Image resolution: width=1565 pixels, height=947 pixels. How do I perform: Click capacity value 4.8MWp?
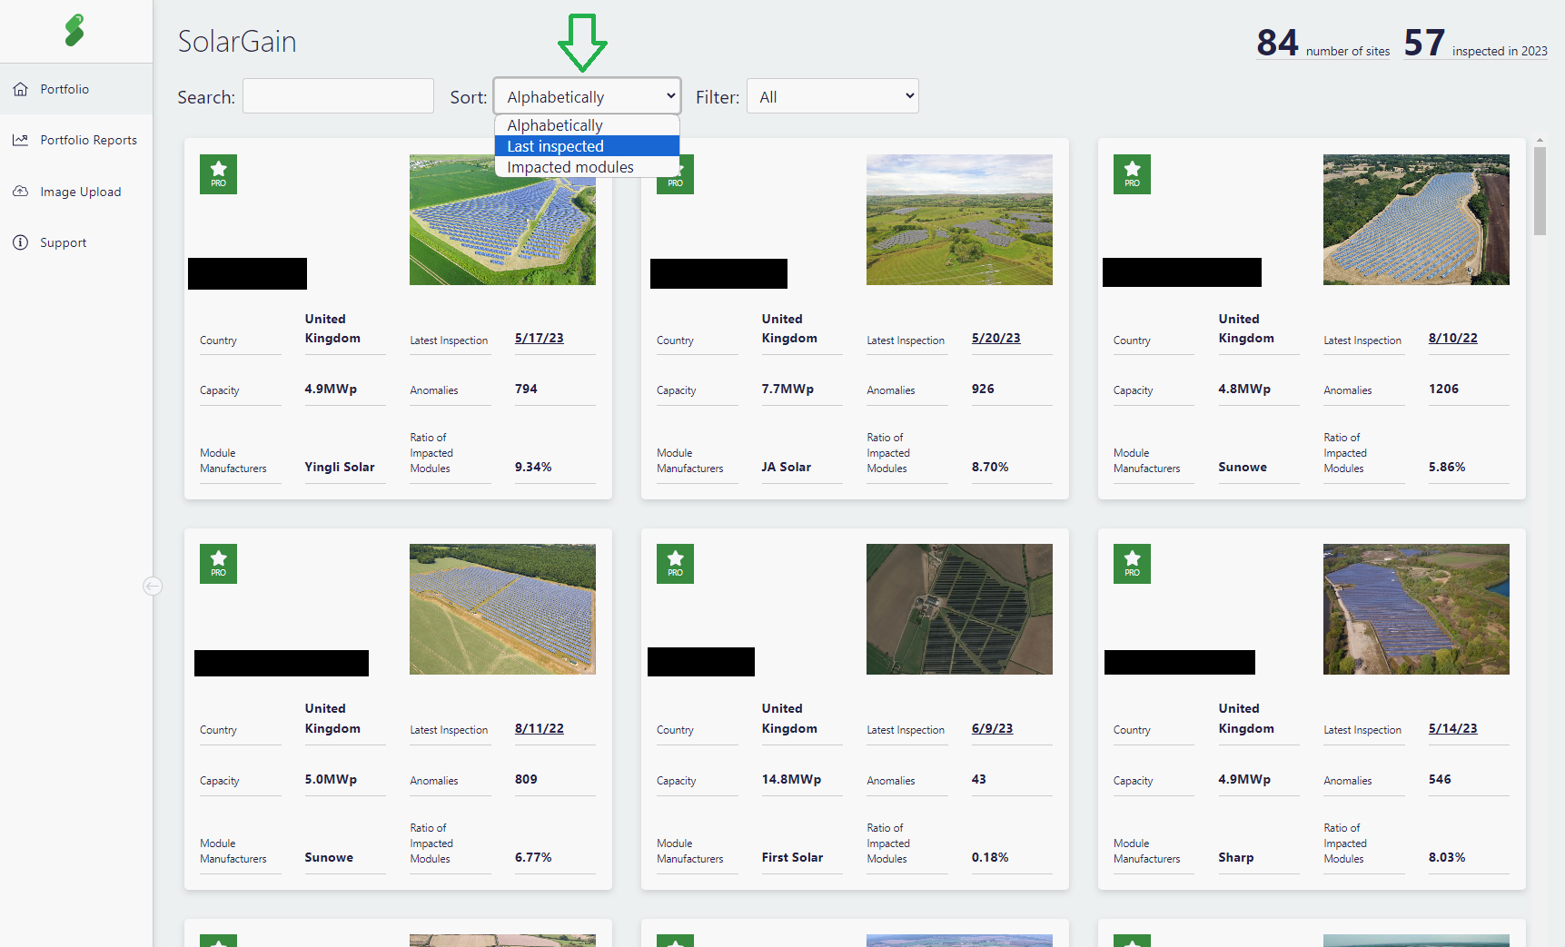1244,389
